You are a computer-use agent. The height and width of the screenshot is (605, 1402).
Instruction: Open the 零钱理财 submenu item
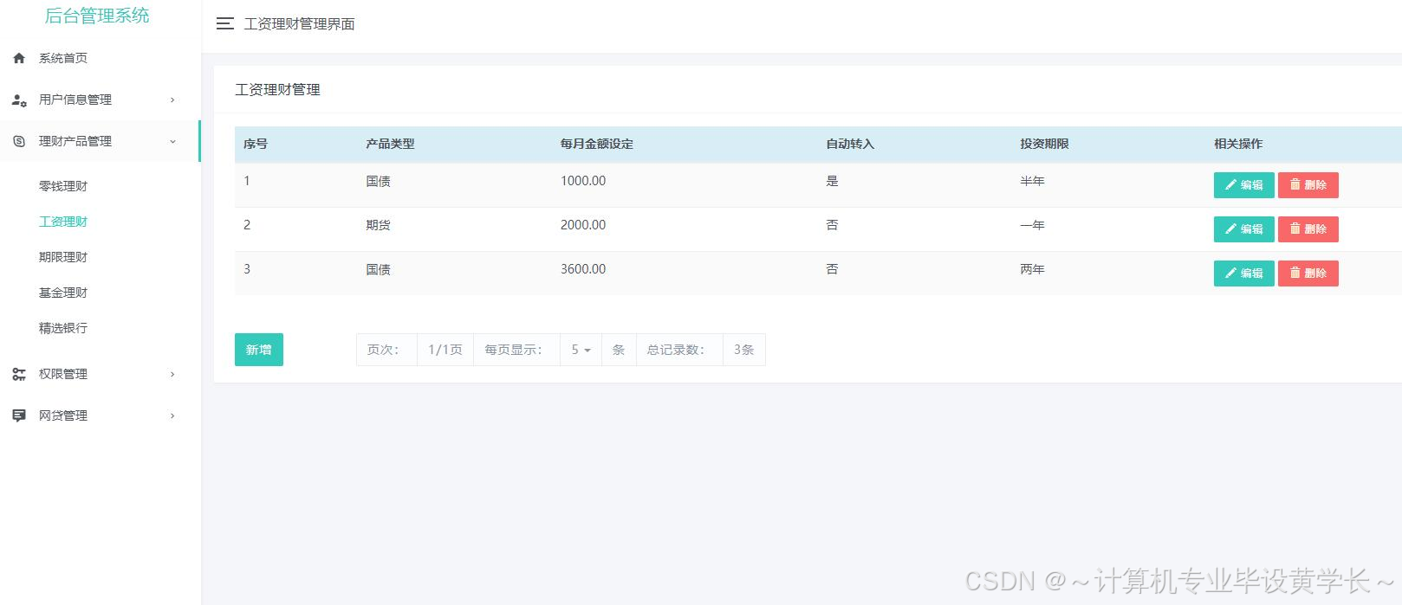pyautogui.click(x=63, y=186)
